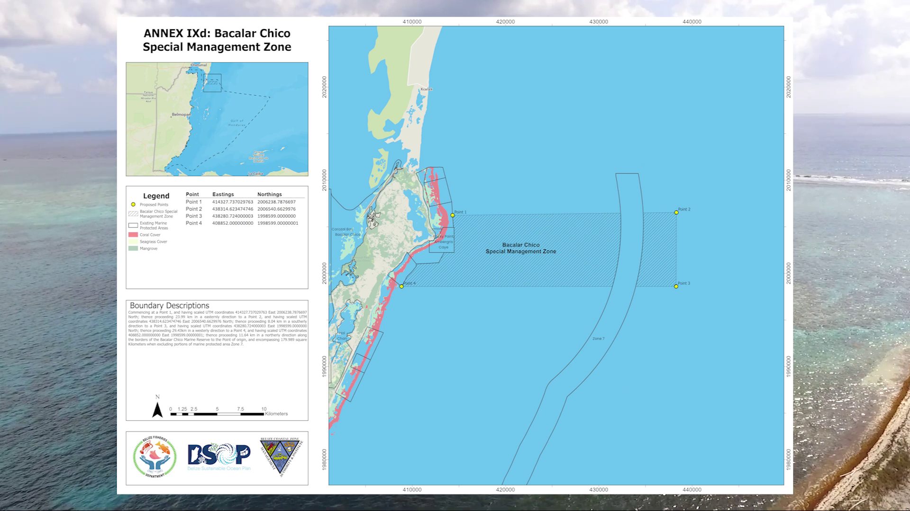Image resolution: width=910 pixels, height=511 pixels.
Task: Click the hatched Bacalar Chico zone label on map
Action: pyautogui.click(x=521, y=248)
